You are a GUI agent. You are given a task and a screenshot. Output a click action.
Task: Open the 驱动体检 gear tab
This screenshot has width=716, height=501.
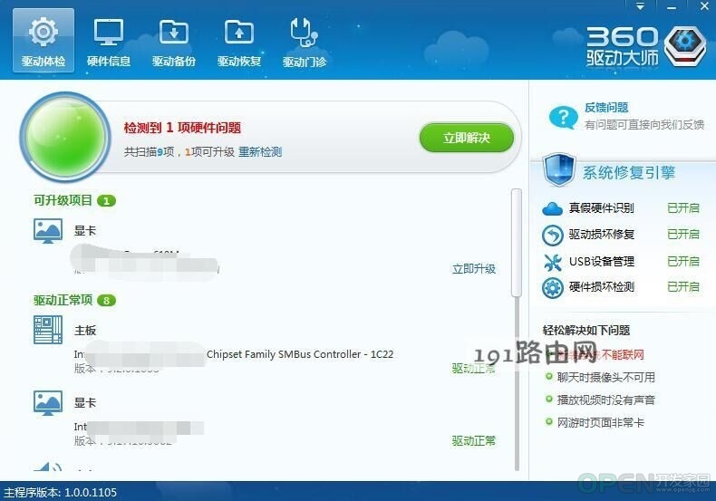pos(44,41)
